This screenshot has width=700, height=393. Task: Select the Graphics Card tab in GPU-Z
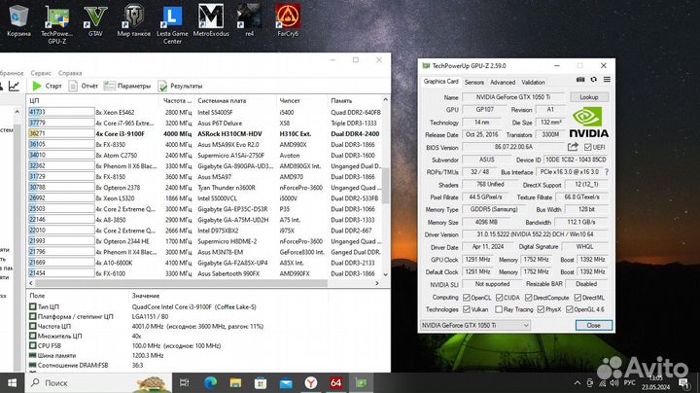point(440,82)
